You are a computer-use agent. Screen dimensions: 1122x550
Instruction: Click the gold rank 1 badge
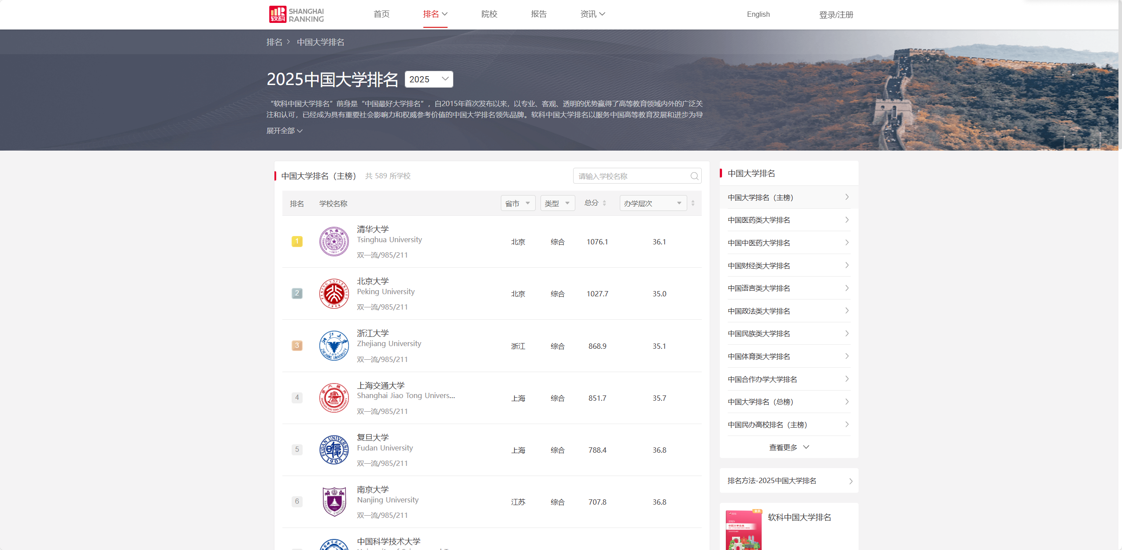pyautogui.click(x=297, y=241)
